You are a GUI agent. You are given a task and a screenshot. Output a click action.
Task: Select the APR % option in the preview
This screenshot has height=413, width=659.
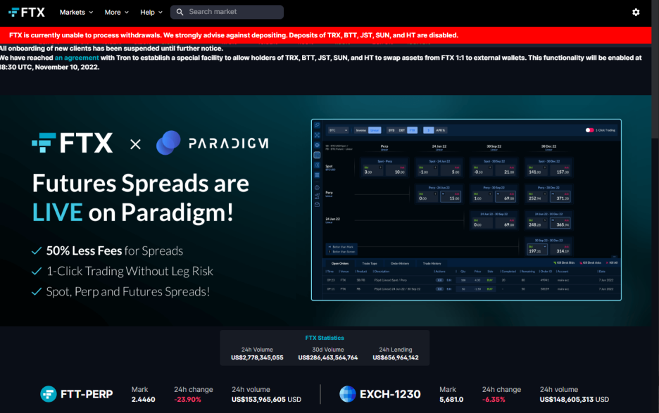click(441, 130)
